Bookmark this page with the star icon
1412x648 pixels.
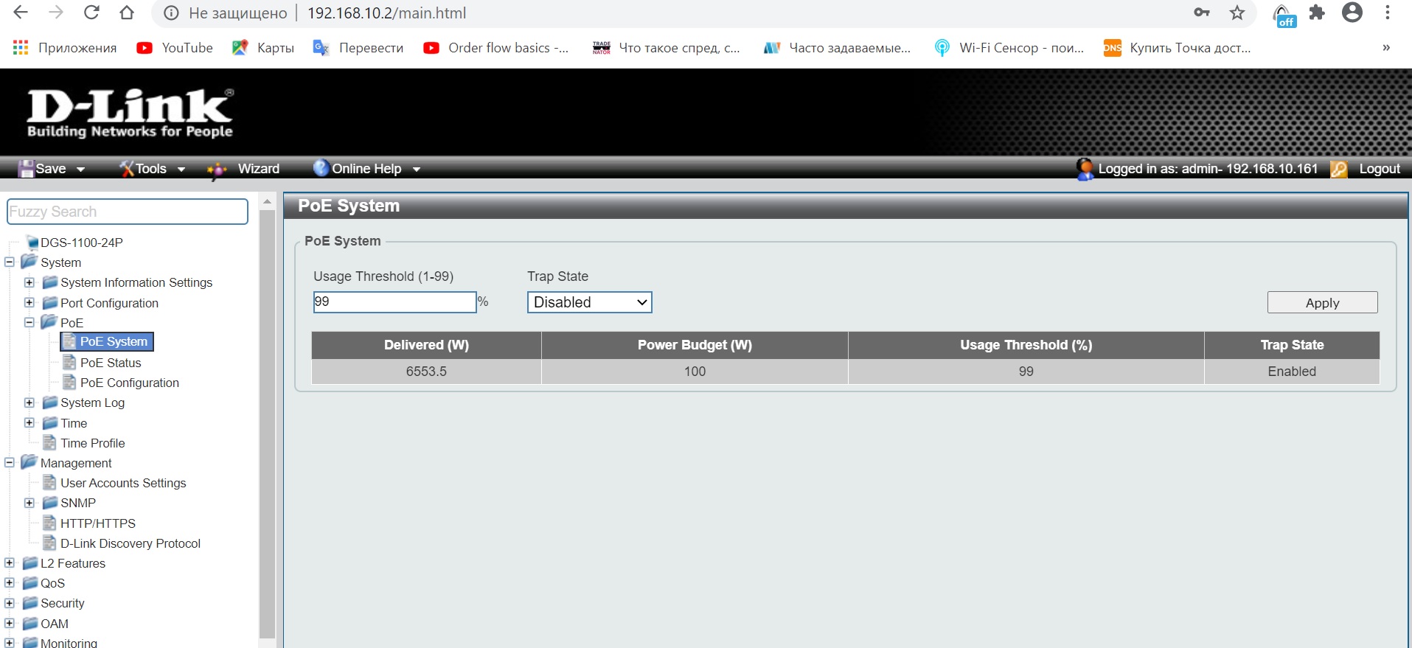[1237, 13]
